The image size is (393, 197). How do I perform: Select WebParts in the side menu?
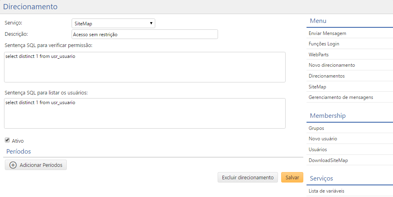(319, 54)
